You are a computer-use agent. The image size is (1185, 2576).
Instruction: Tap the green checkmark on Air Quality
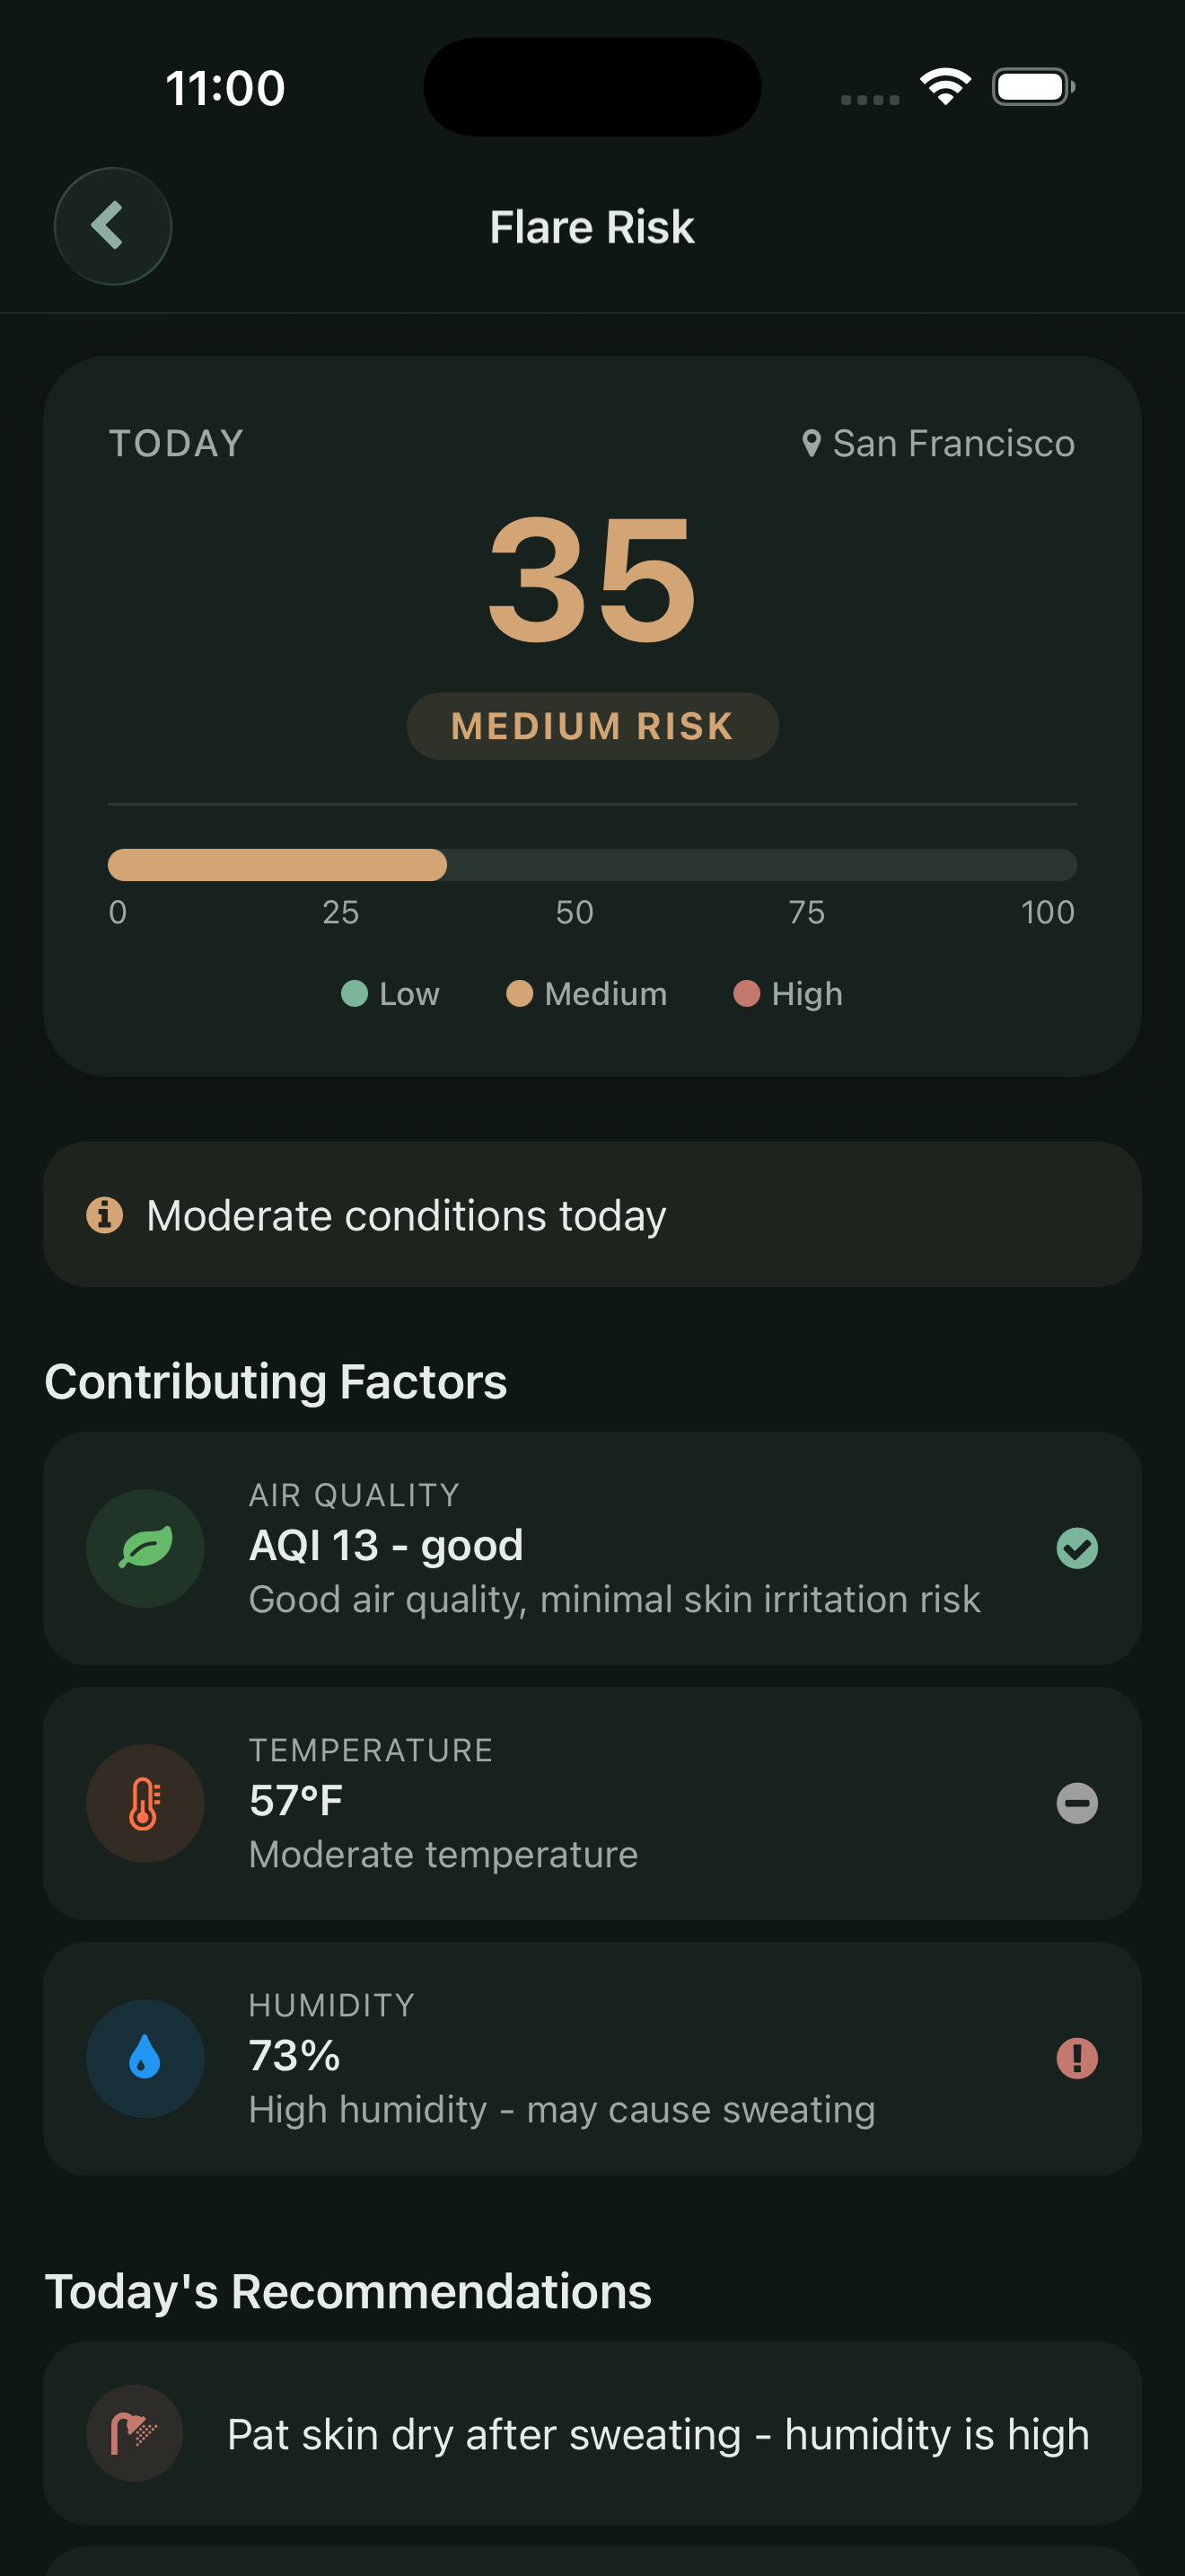[1076, 1548]
